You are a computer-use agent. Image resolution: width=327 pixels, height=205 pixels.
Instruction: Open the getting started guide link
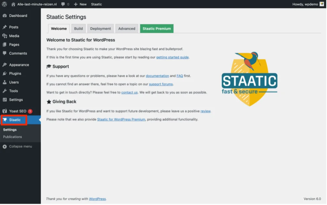pyautogui.click(x=172, y=57)
